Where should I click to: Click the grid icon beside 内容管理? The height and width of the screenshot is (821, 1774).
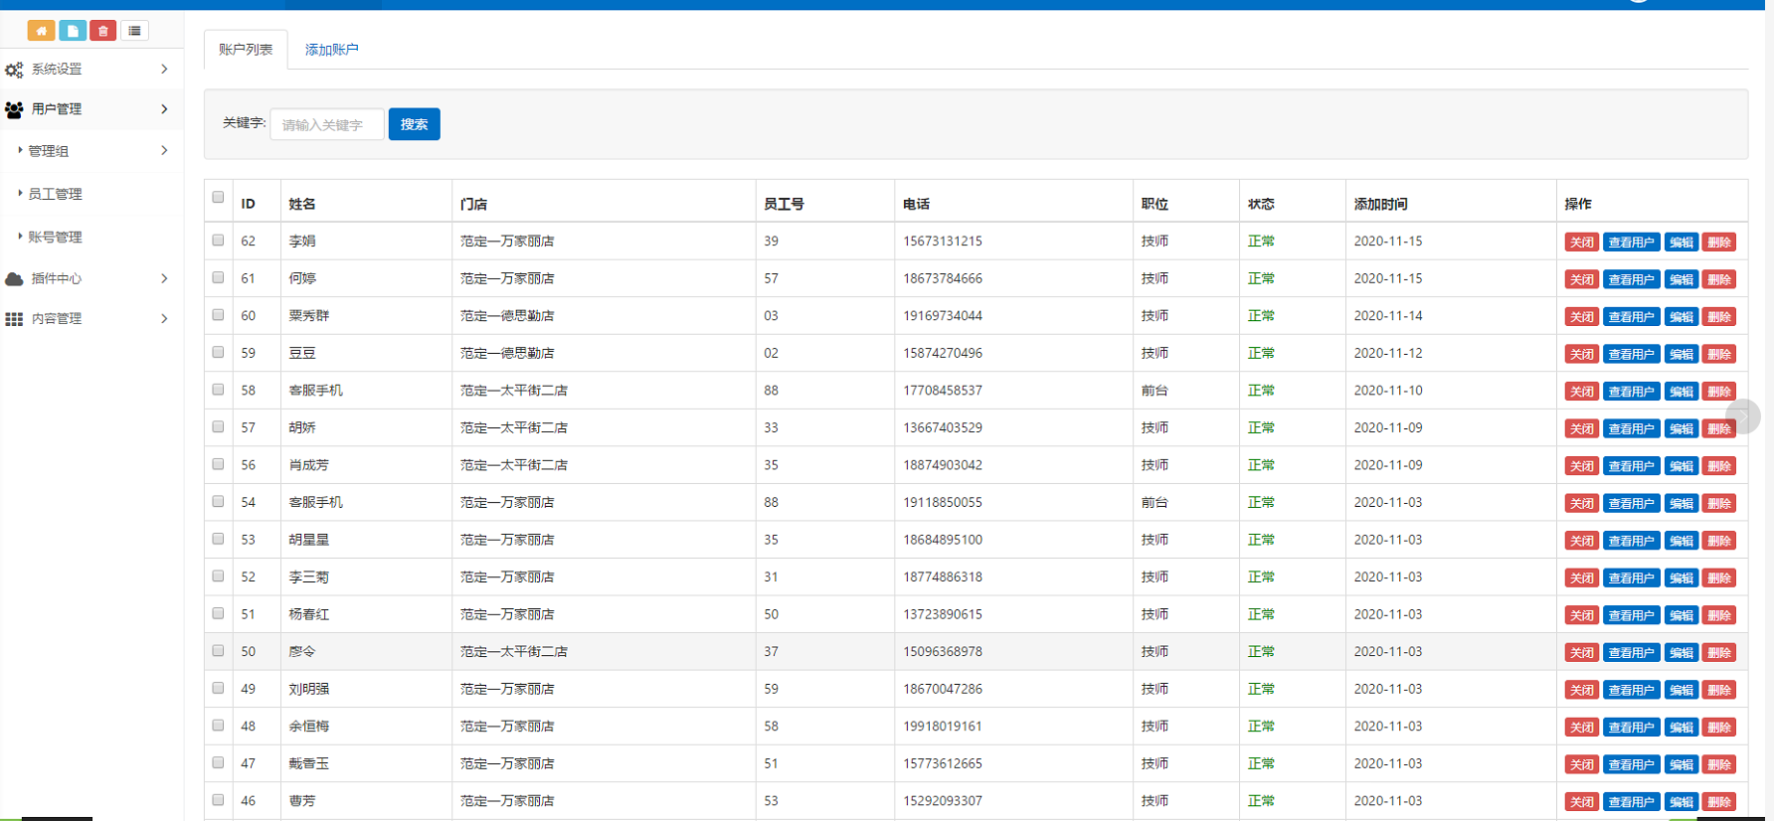(x=14, y=319)
